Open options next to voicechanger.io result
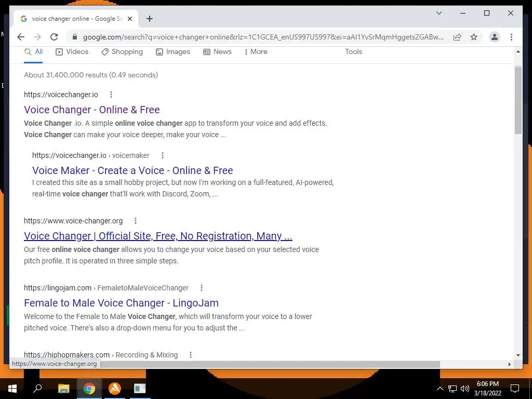 click(x=111, y=95)
